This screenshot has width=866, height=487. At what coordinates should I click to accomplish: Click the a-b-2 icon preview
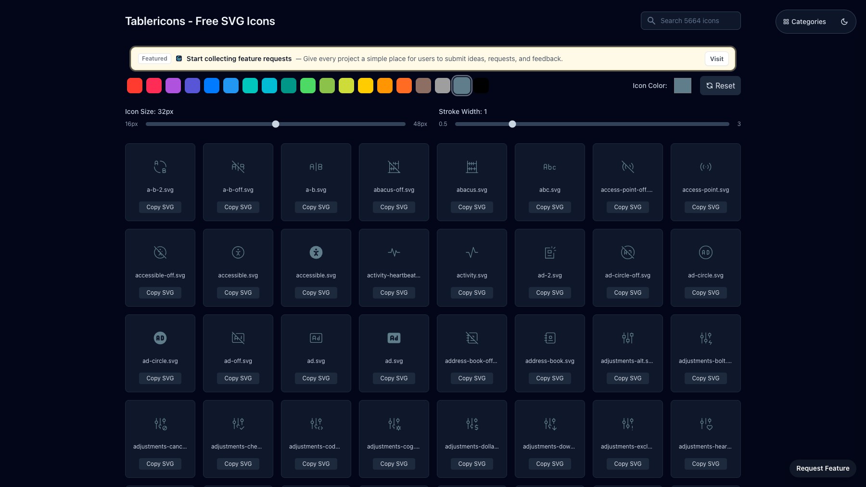point(160,167)
